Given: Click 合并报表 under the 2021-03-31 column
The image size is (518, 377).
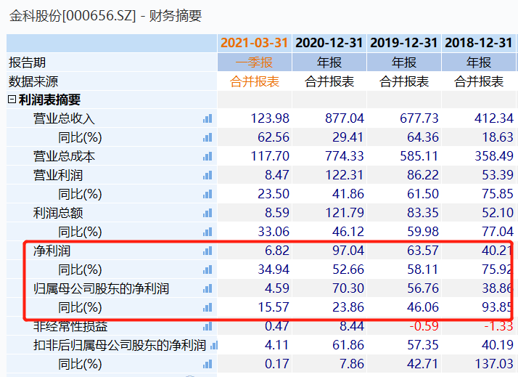Looking at the screenshot, I should click(x=255, y=81).
